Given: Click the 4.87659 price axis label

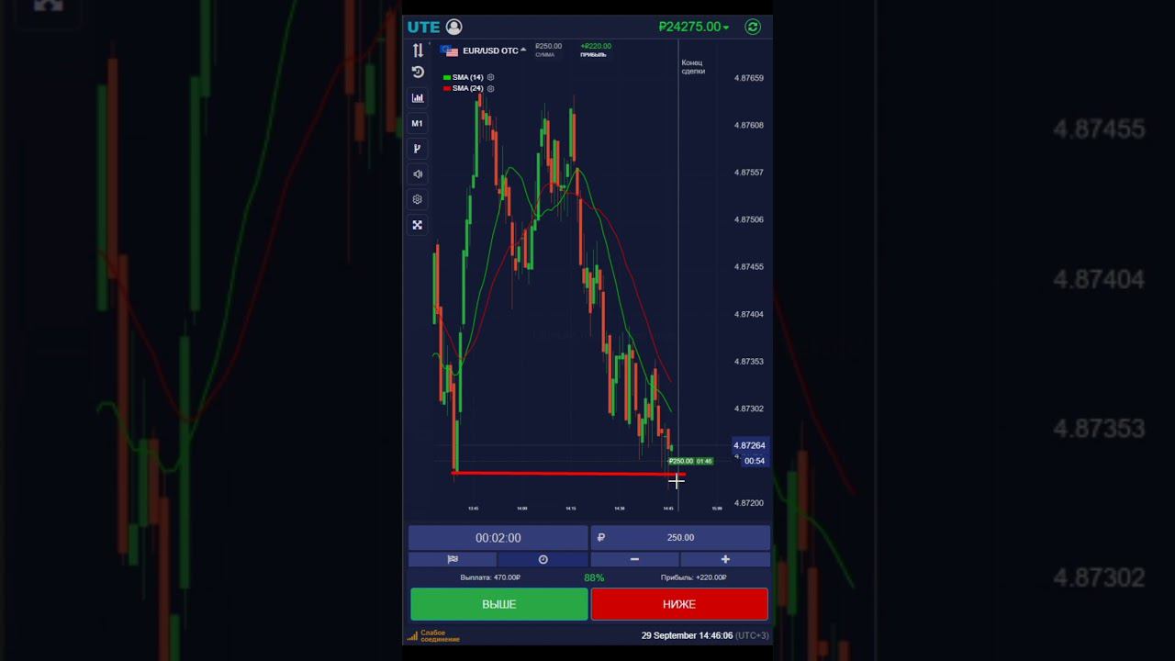Looking at the screenshot, I should (x=749, y=78).
